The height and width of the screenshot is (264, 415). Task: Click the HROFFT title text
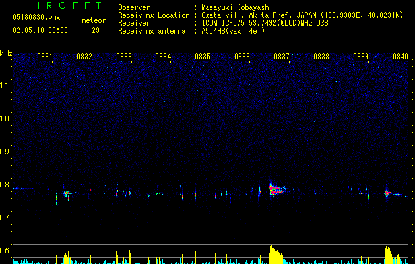click(x=68, y=5)
